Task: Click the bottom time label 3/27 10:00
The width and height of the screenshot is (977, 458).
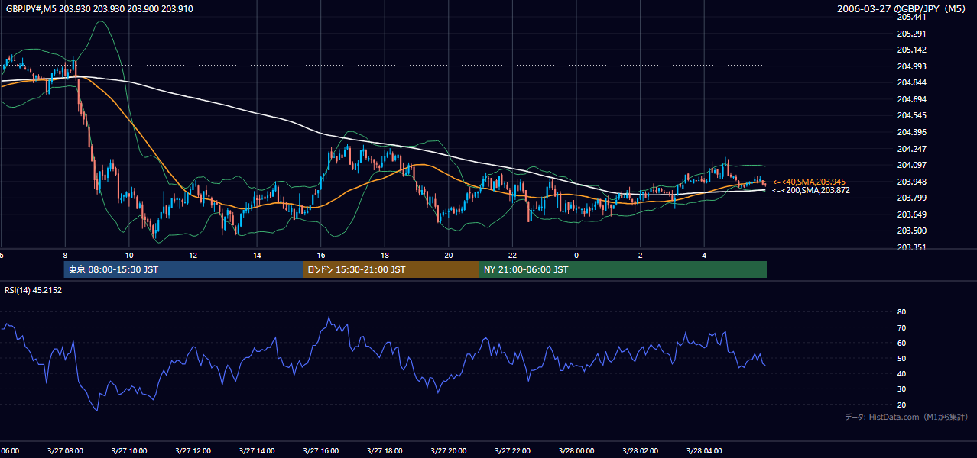Action: [129, 451]
